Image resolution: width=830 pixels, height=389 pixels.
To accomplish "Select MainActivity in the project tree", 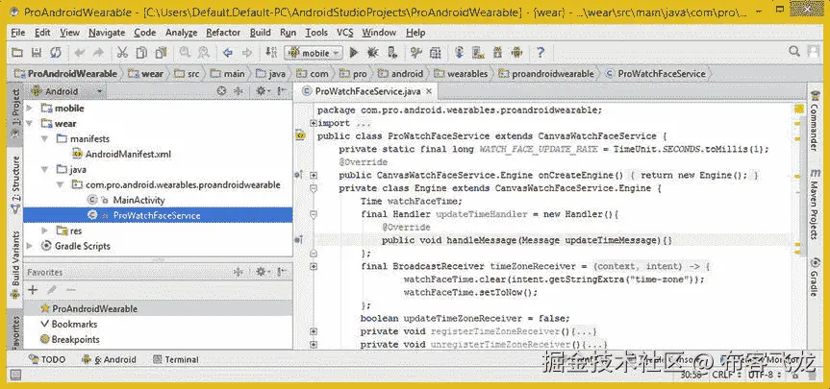I will coord(127,201).
